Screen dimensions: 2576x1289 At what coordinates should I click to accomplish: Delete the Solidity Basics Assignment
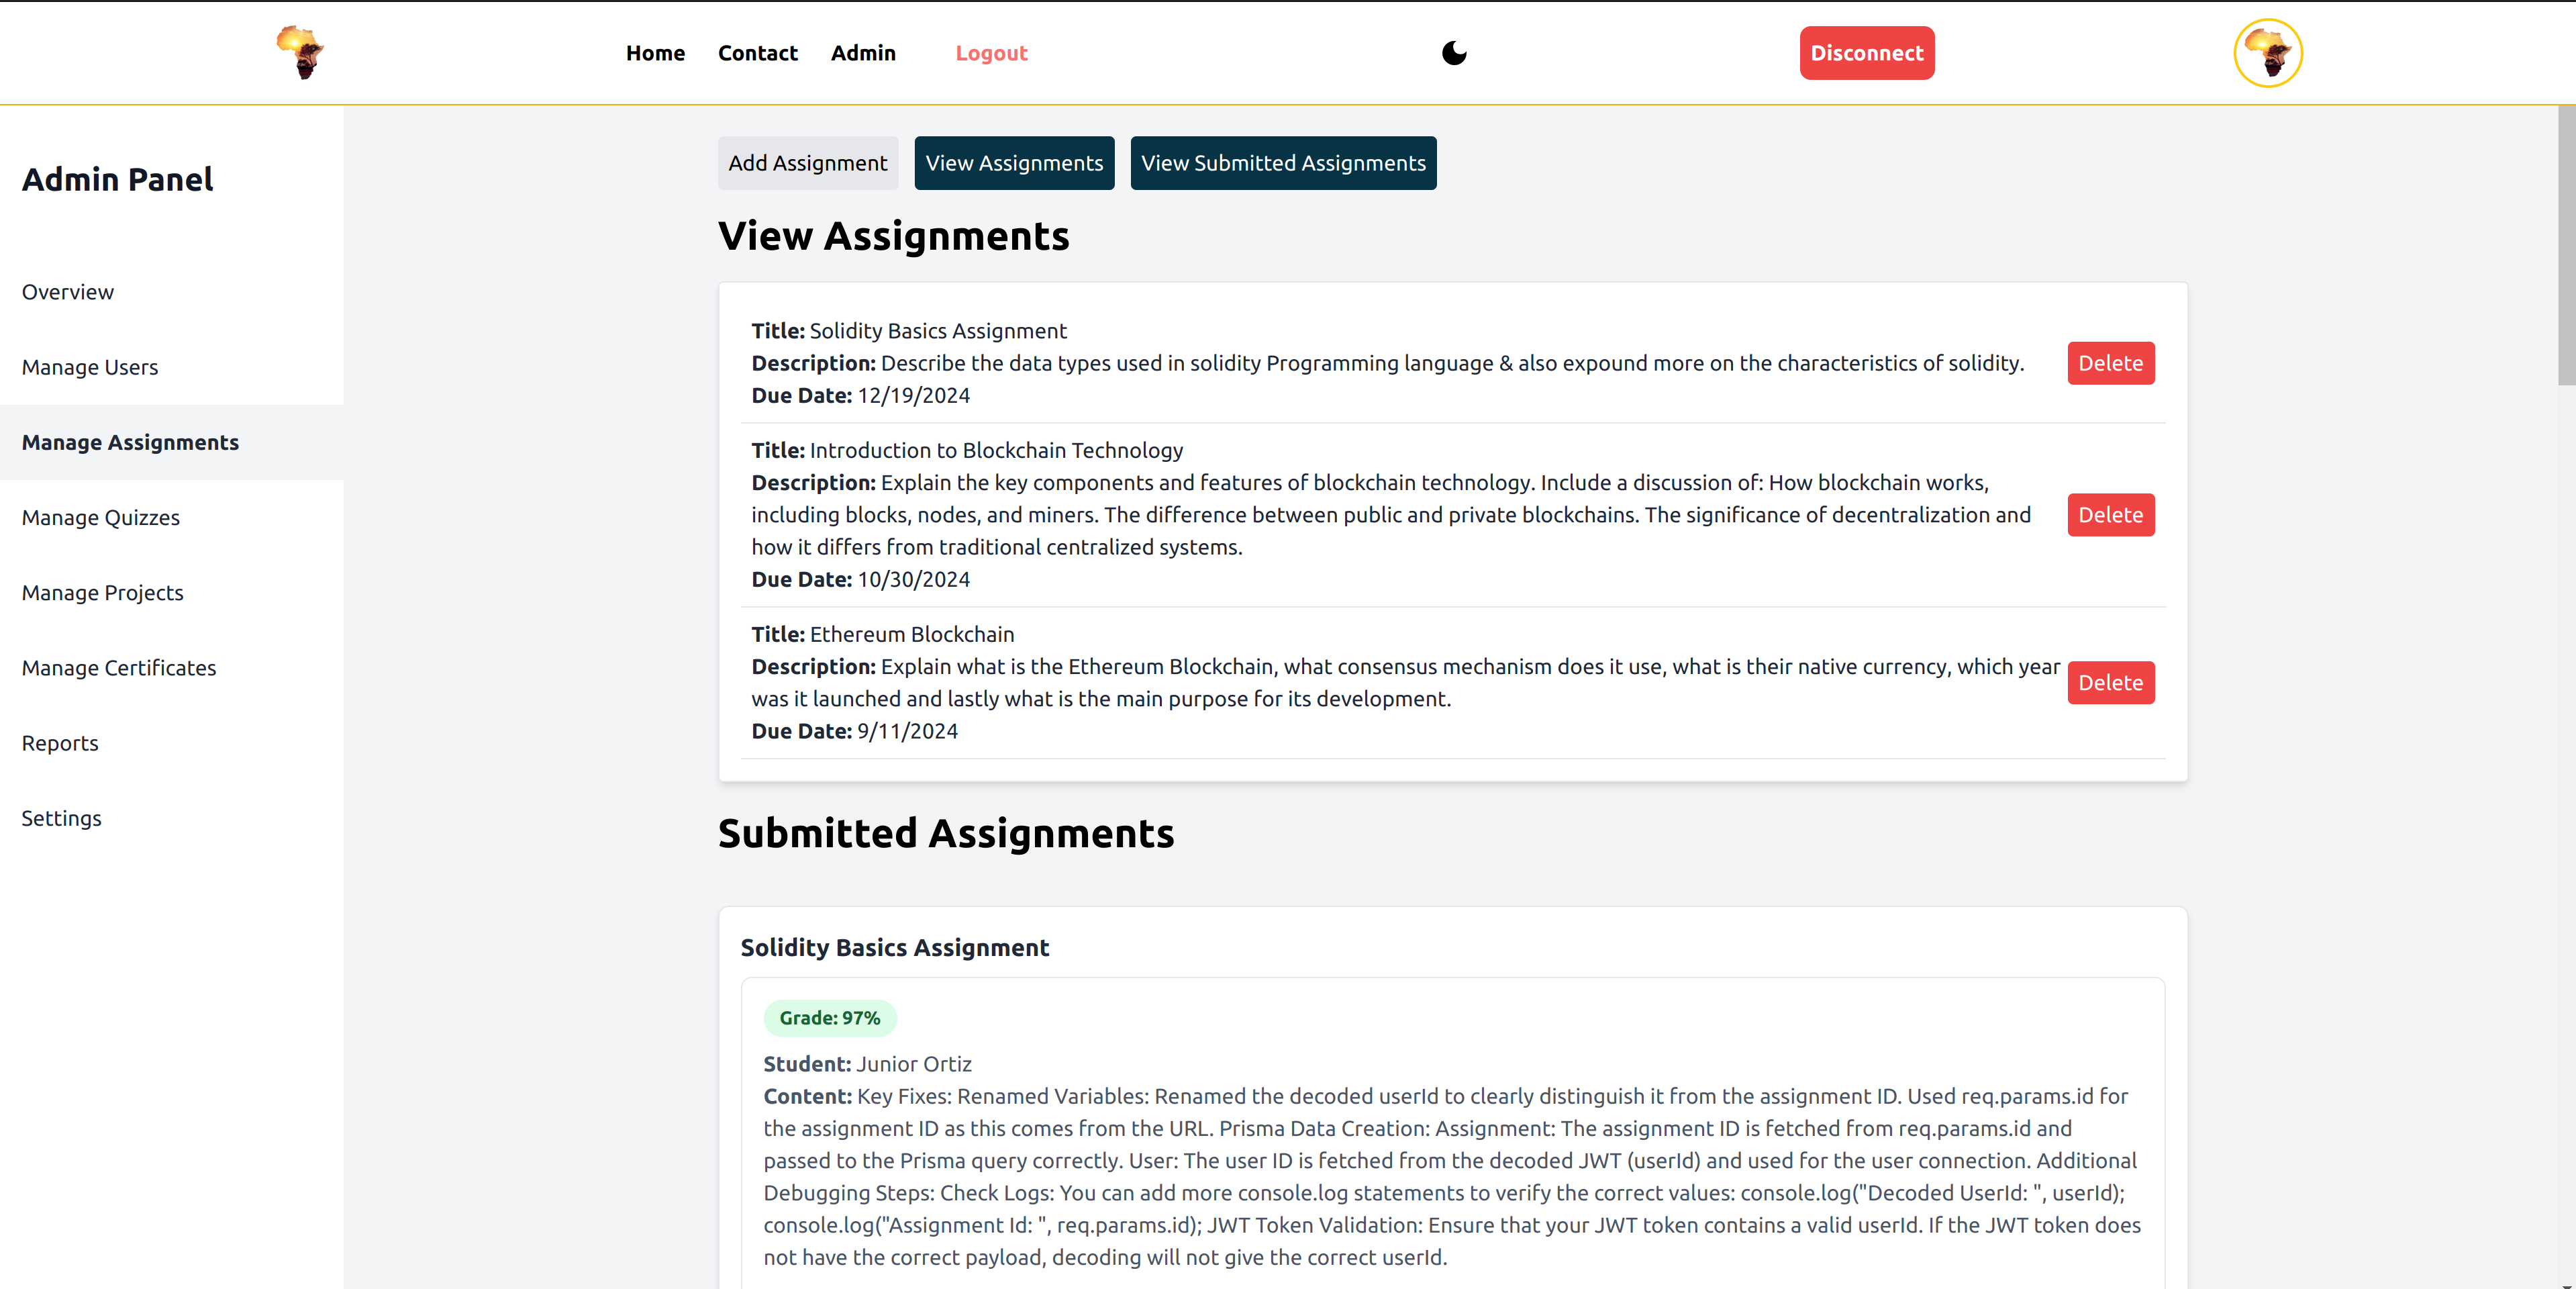2110,363
